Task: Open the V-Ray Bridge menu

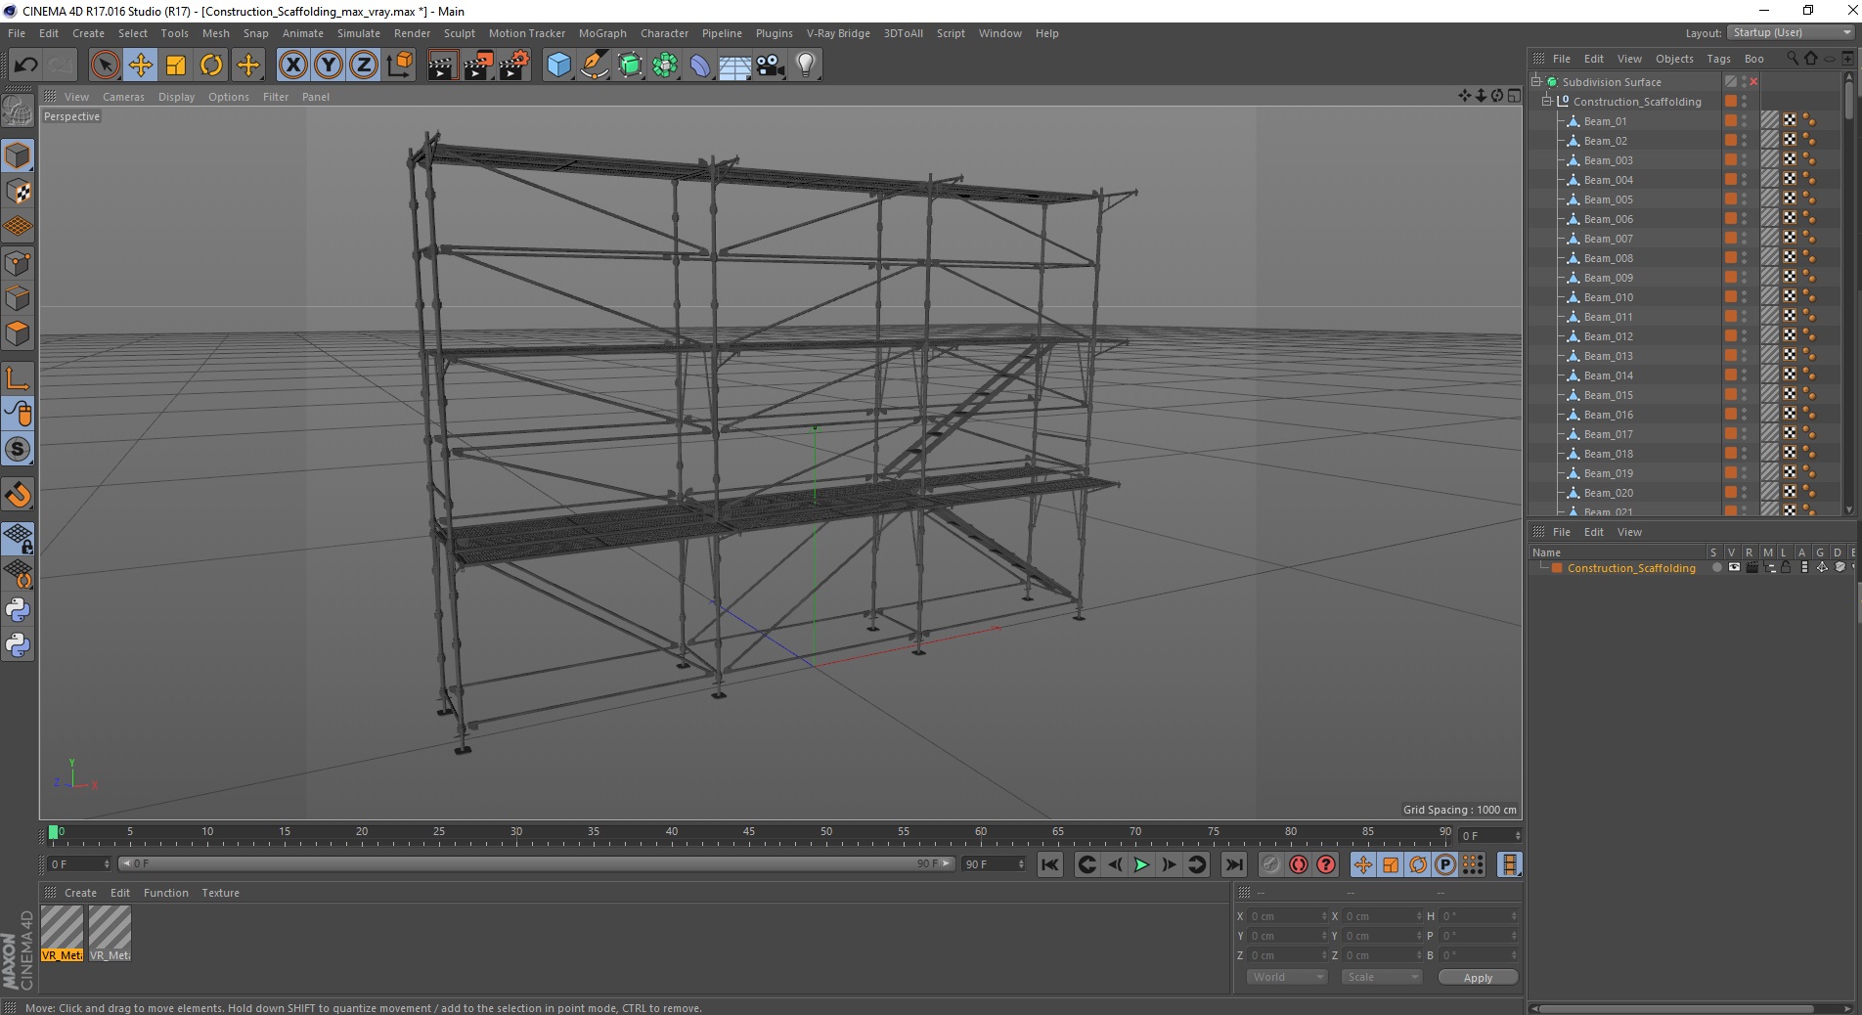Action: click(838, 33)
